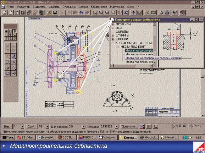Open the Редактор menu
This screenshot has height=153, width=205.
click(24, 7)
